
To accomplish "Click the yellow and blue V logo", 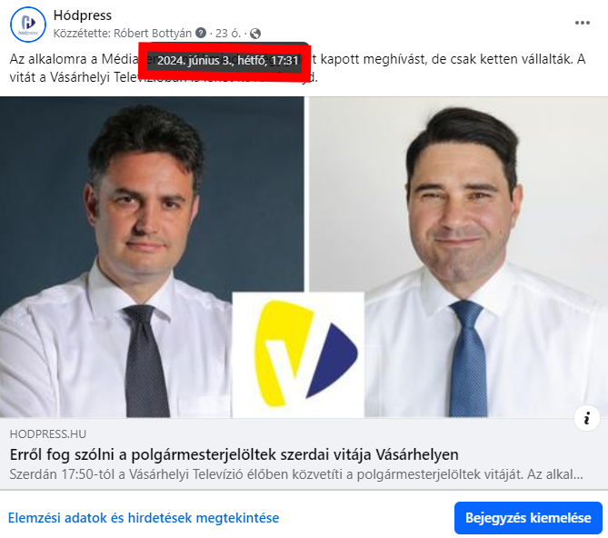I will point(298,354).
